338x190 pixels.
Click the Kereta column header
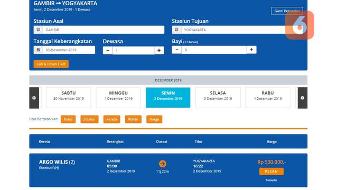coord(44,141)
